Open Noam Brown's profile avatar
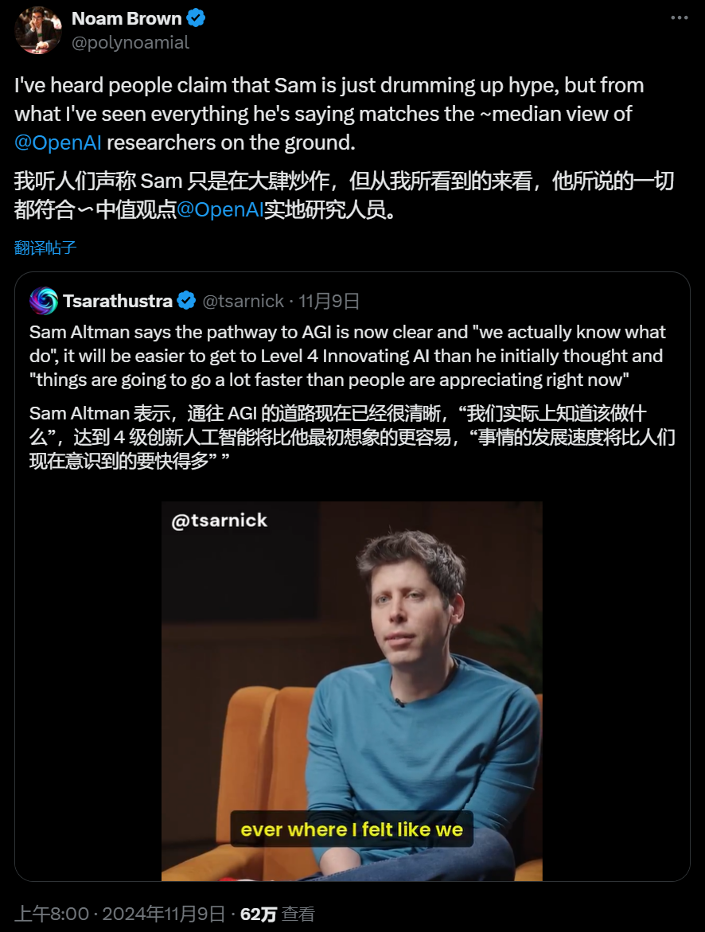 (x=37, y=29)
